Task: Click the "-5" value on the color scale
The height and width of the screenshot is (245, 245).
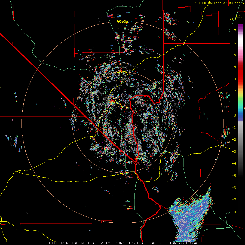Action: coord(234,176)
